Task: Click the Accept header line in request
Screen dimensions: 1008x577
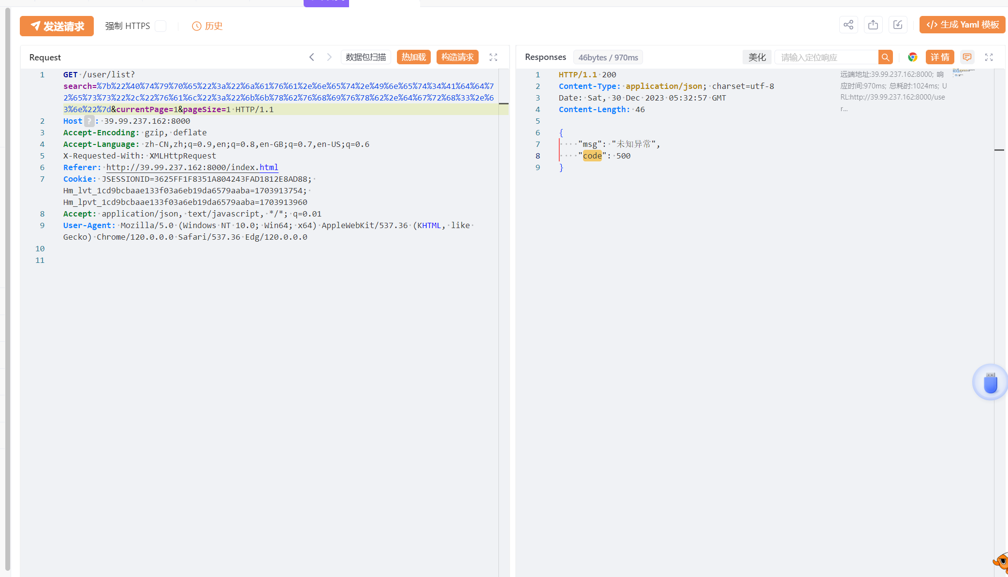Action: (192, 214)
